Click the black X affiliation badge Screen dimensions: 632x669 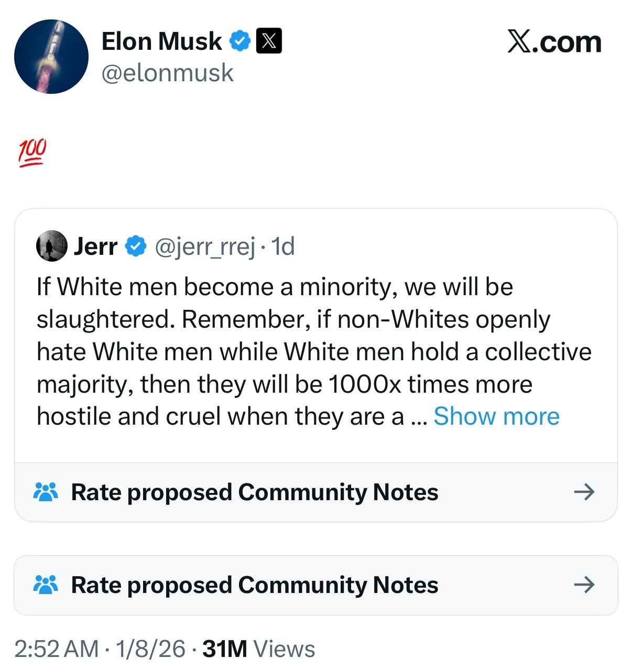pos(269,41)
